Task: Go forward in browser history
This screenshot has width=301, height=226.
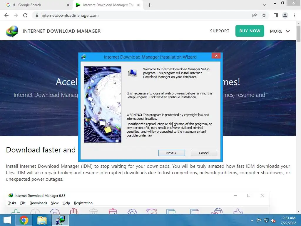Action: pos(16,15)
